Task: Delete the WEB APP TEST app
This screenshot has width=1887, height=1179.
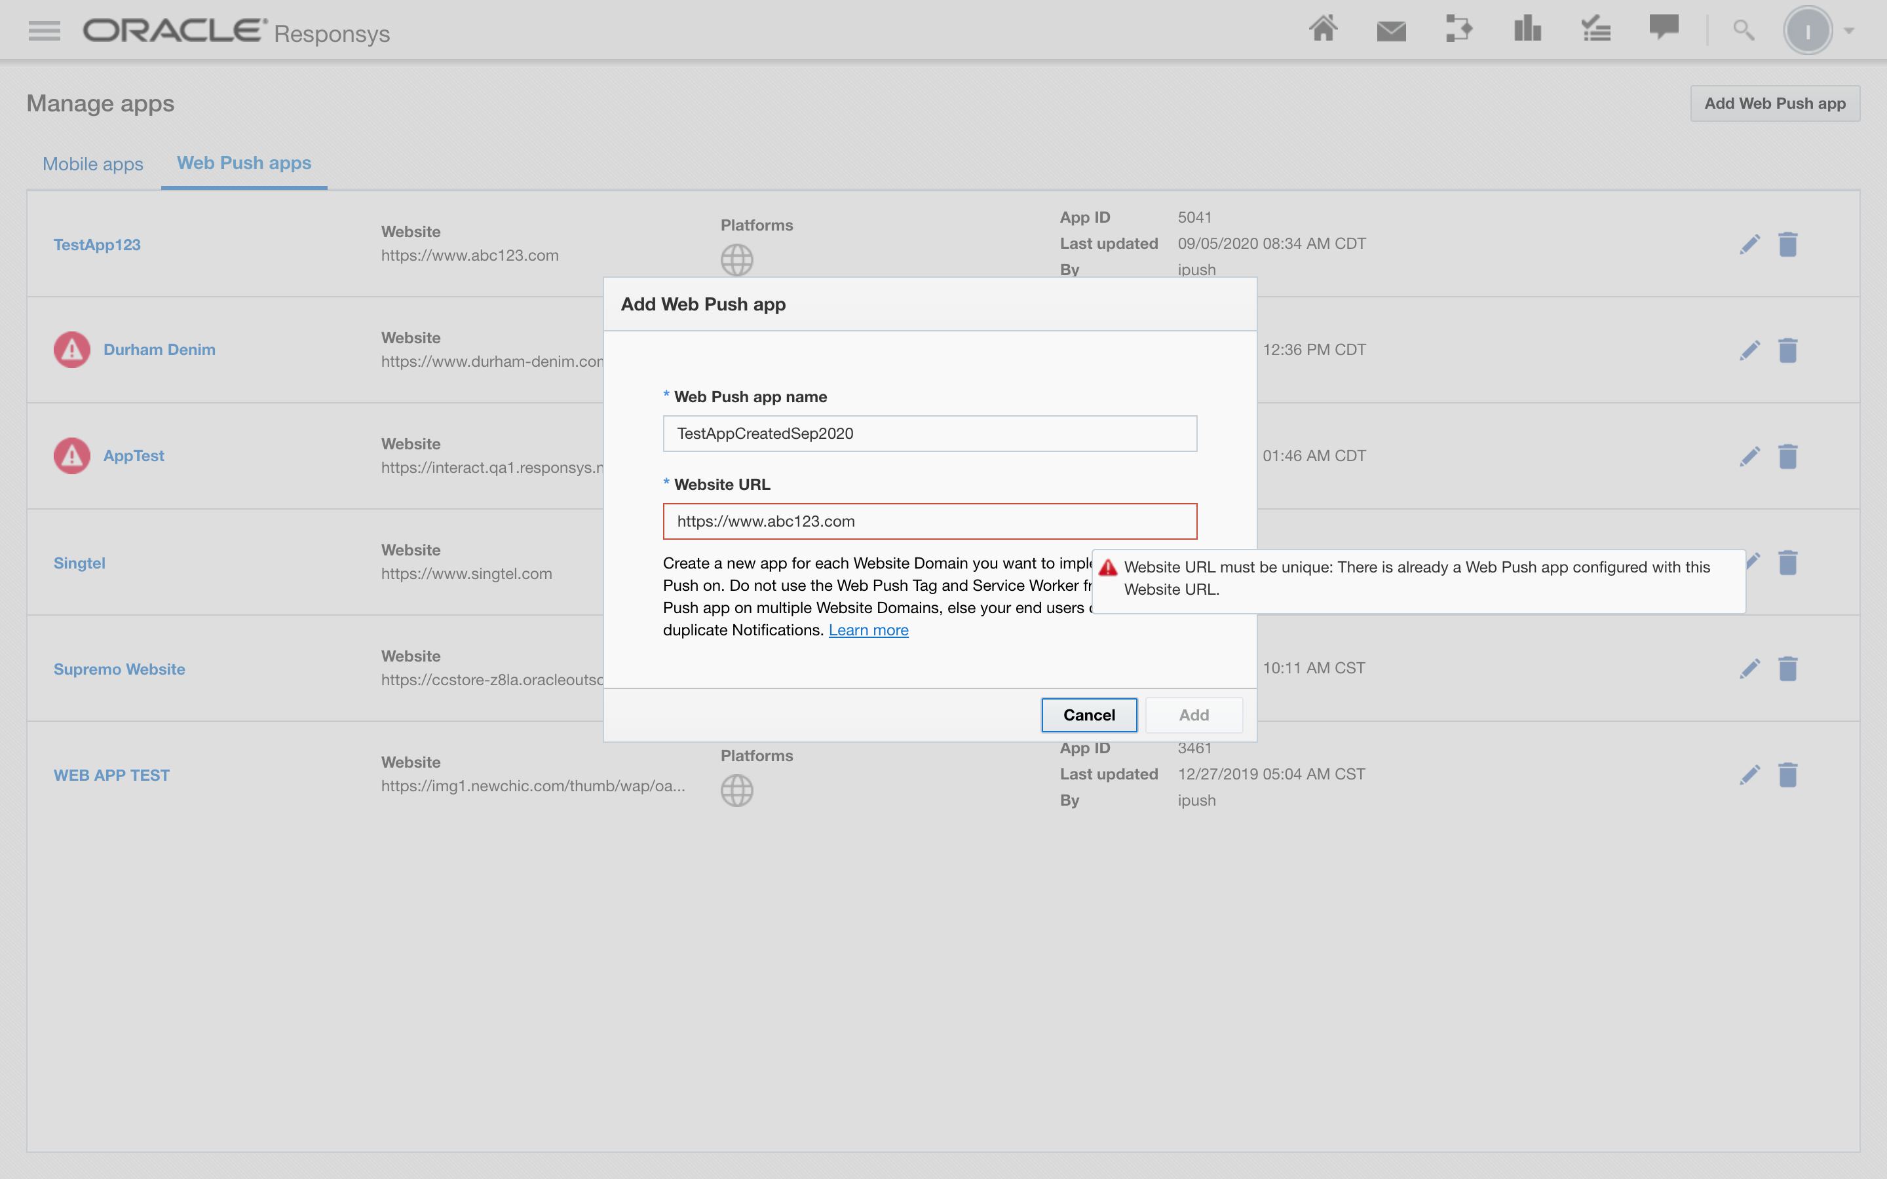Action: tap(1787, 774)
